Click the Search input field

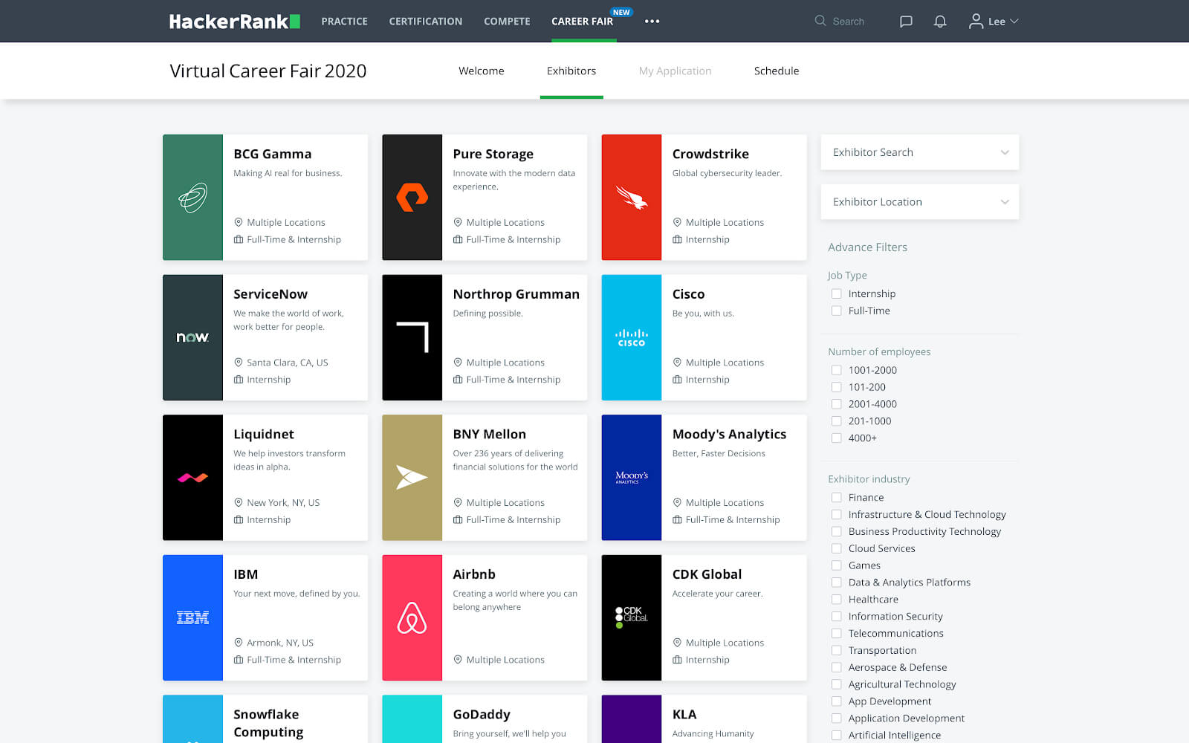[848, 22]
